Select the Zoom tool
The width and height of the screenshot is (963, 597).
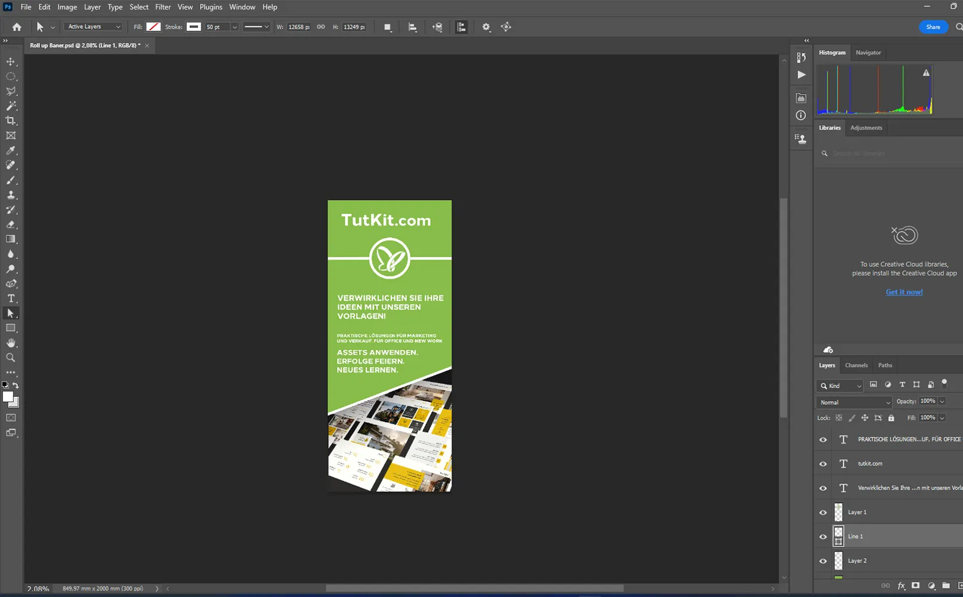click(11, 358)
